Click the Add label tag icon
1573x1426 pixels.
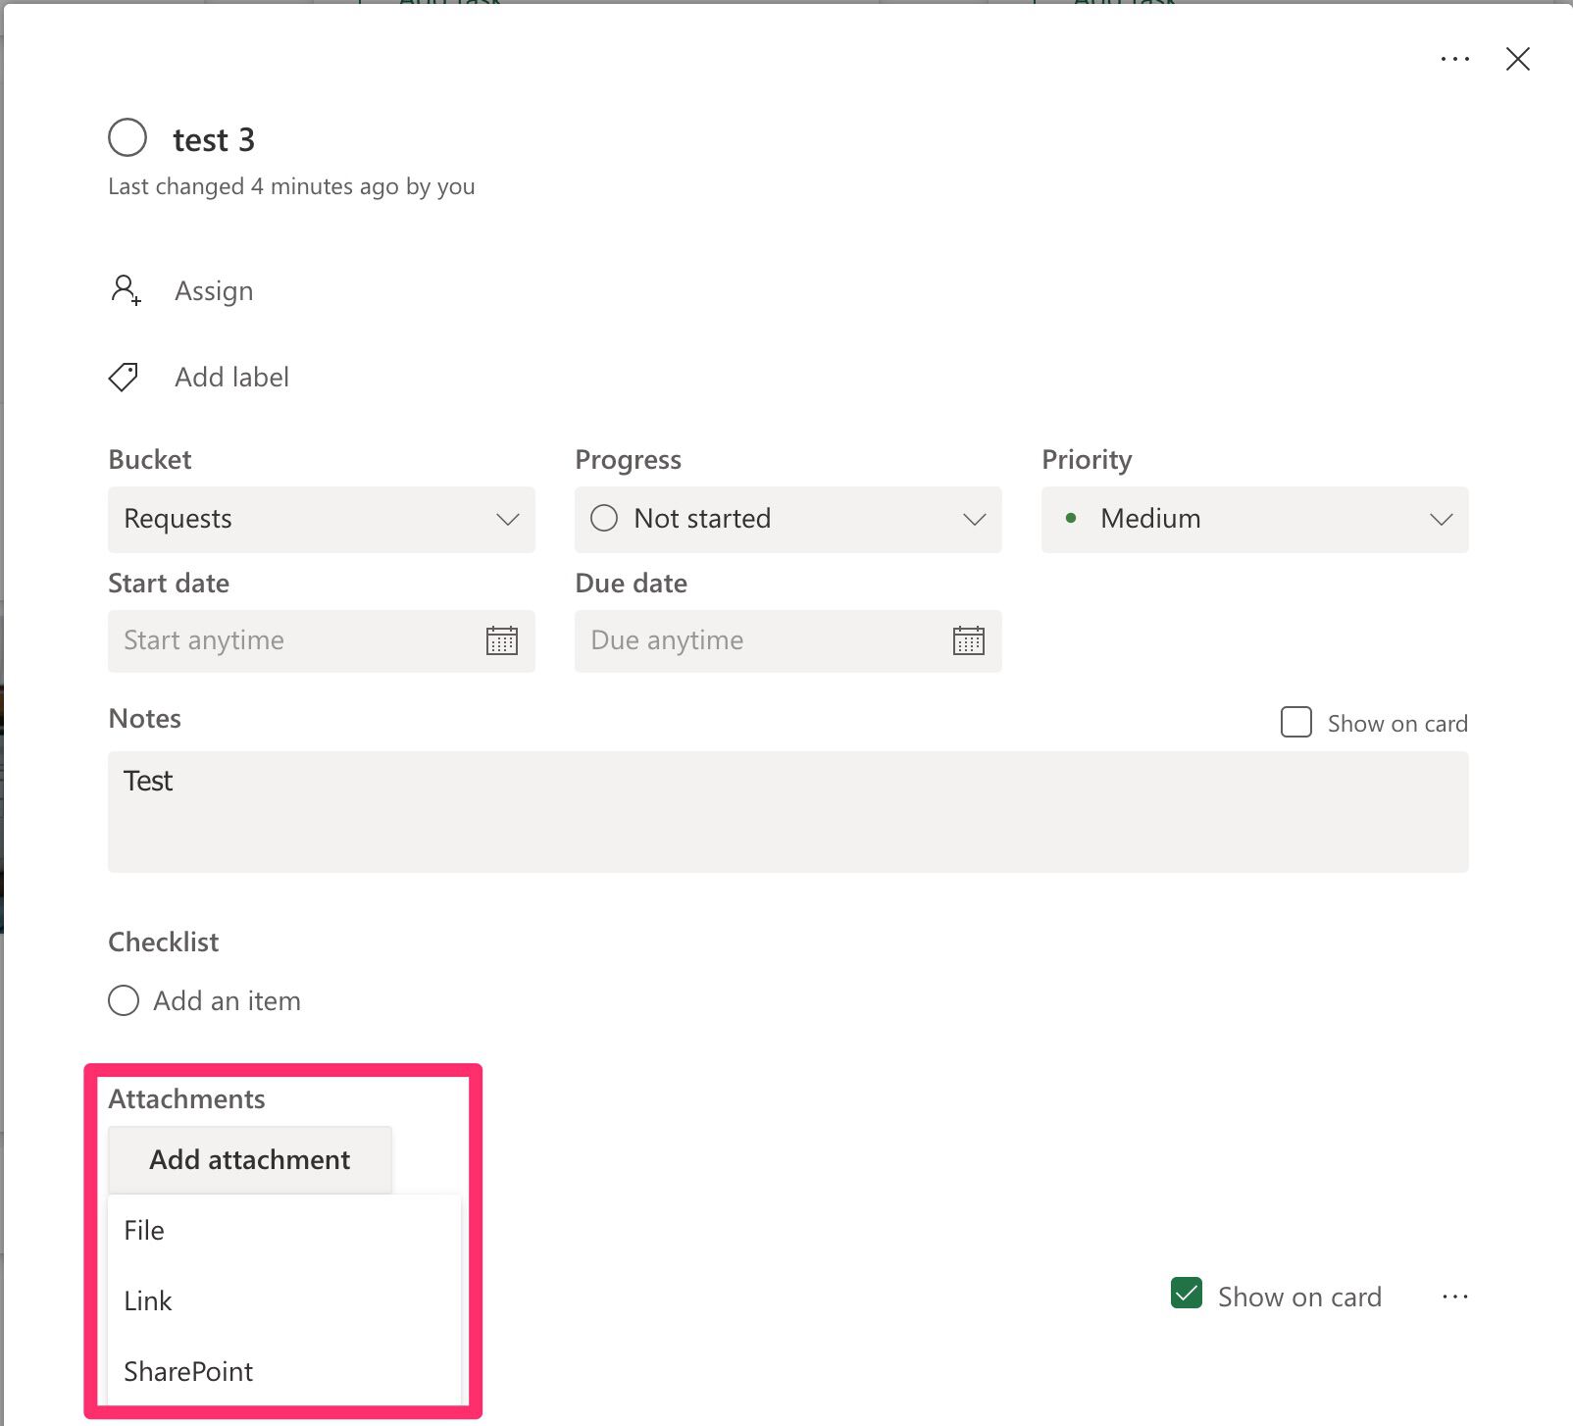123,377
